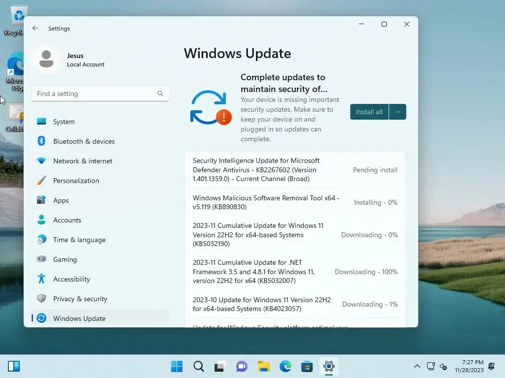Open Microsoft Store from taskbar
The width and height of the screenshot is (505, 378).
[x=307, y=366]
